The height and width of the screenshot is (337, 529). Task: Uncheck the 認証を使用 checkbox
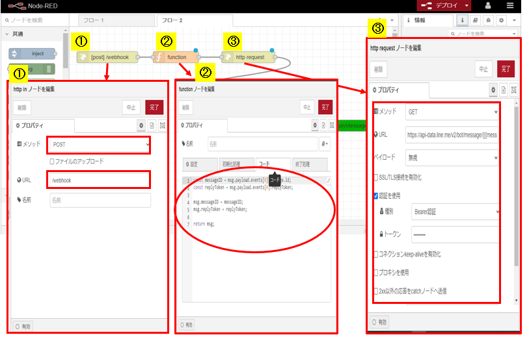(x=376, y=196)
